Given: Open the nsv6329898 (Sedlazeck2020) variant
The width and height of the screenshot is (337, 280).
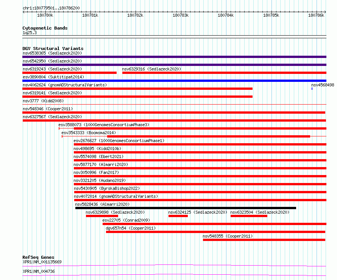Looking at the screenshot, I should 115,212.
